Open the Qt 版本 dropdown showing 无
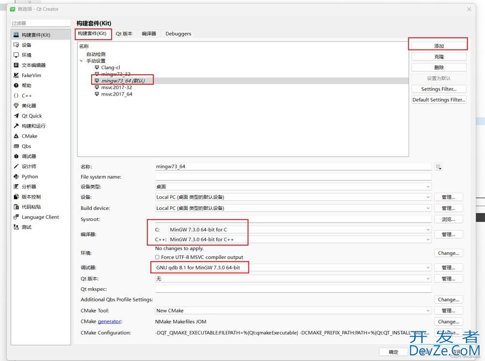This screenshot has height=361, width=485. tap(293, 279)
